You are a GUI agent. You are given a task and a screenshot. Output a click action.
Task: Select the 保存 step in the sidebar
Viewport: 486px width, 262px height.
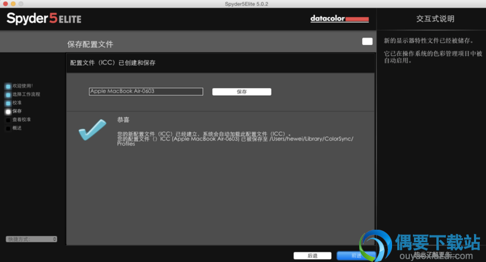[14, 111]
